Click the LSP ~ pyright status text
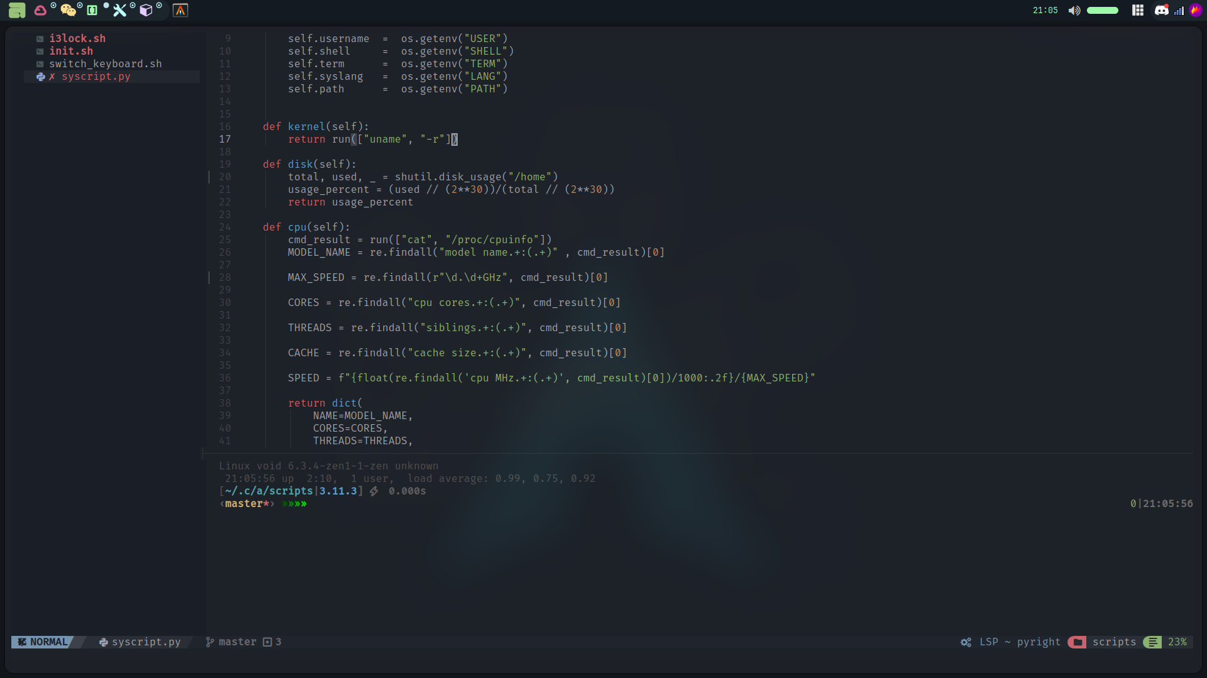This screenshot has height=678, width=1207. click(x=1020, y=642)
